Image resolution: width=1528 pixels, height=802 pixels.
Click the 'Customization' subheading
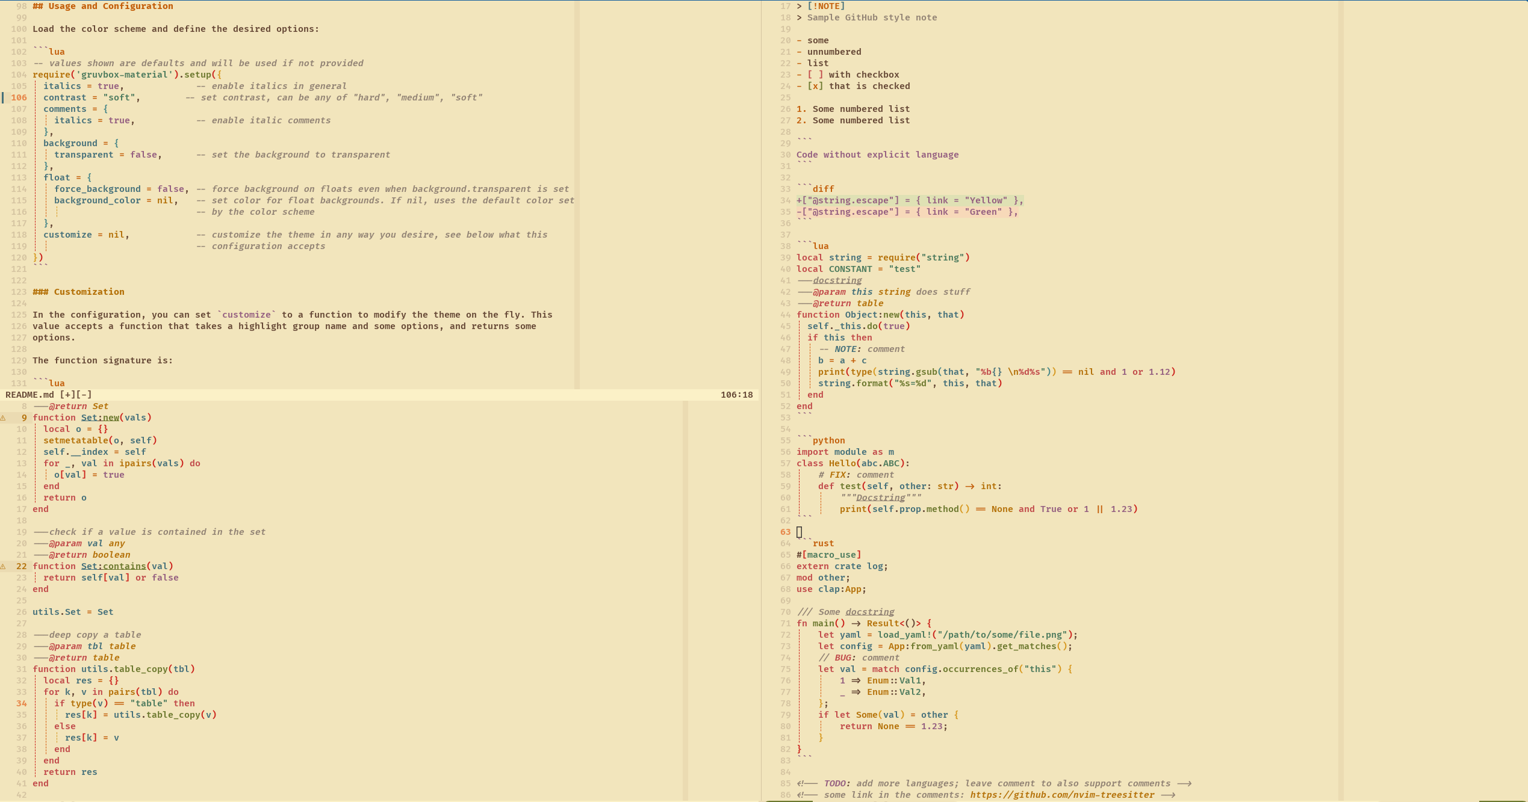coord(89,292)
